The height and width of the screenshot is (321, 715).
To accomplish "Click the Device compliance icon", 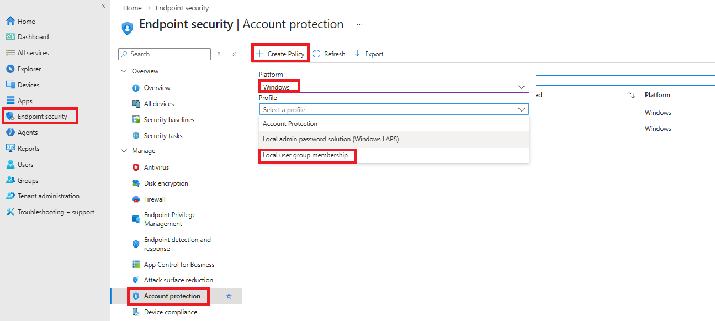I will pyautogui.click(x=136, y=312).
